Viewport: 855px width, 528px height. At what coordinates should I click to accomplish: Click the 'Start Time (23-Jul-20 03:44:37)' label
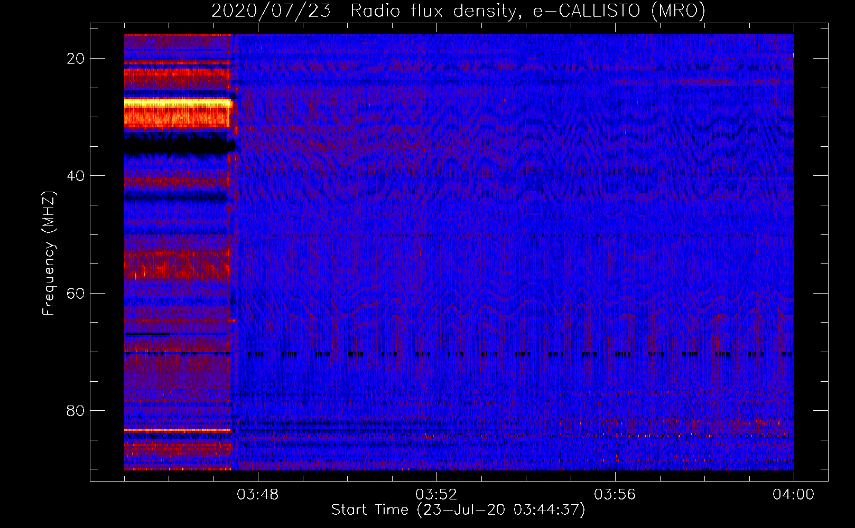458,510
